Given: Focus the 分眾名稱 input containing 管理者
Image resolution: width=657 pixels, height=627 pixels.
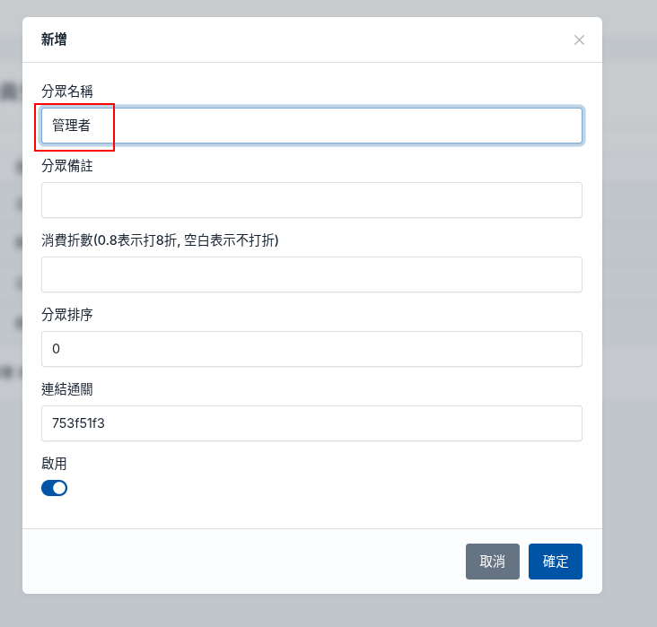Looking at the screenshot, I should [311, 126].
